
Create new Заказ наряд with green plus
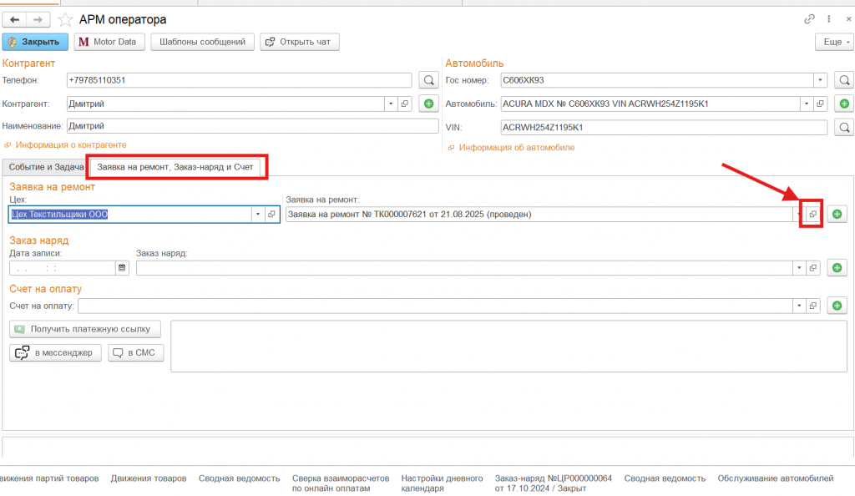(837, 268)
